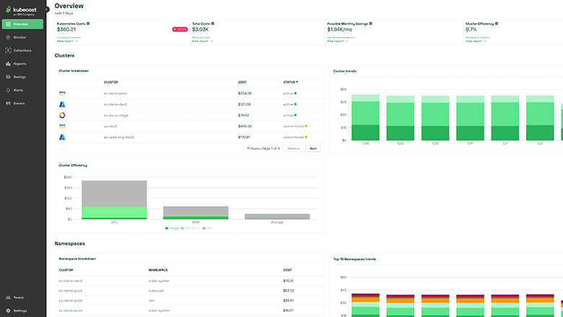The image size is (563, 317).
Task: Open the Monitor section icon in sidebar
Action: 8,37
